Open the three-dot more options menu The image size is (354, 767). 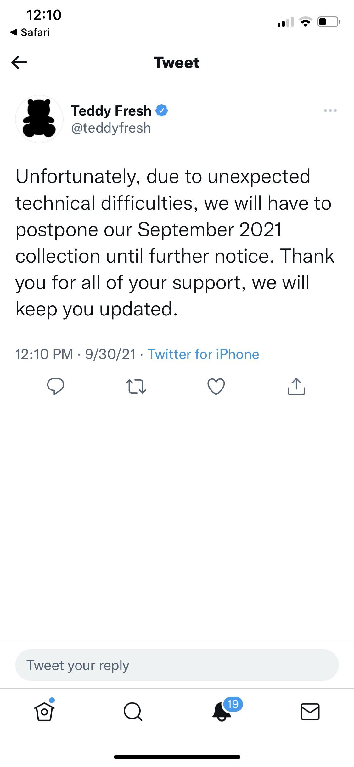point(330,111)
